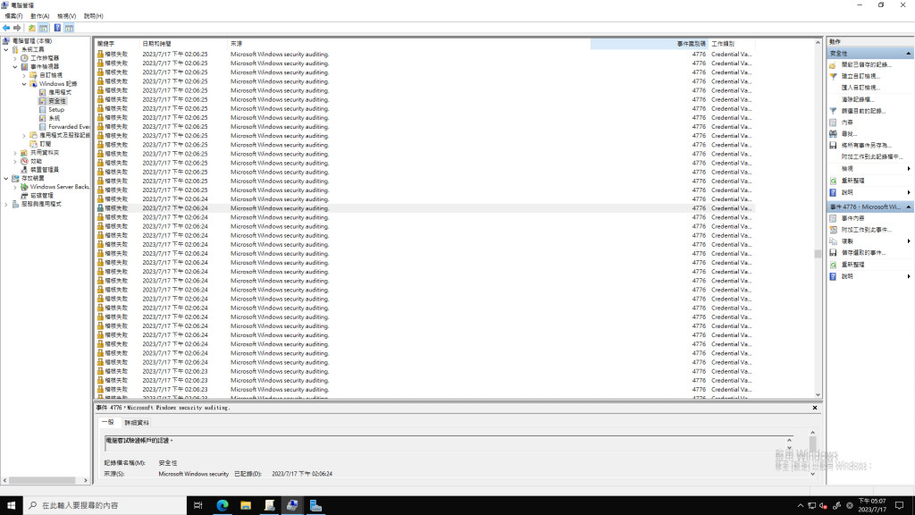The image size is (915, 515).
Task: Open Microsoft Edge from the taskbar
Action: click(222, 506)
